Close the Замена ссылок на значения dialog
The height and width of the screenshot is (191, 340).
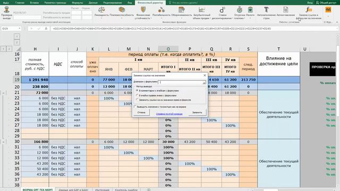(205, 75)
